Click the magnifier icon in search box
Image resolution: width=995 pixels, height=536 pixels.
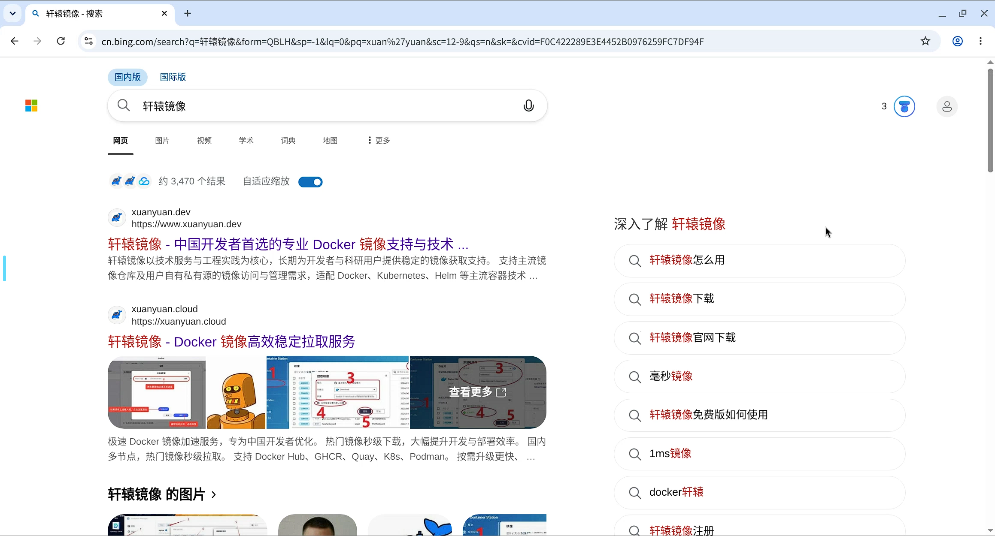(124, 105)
